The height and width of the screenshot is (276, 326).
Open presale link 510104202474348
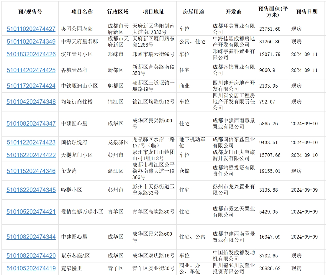(31, 102)
